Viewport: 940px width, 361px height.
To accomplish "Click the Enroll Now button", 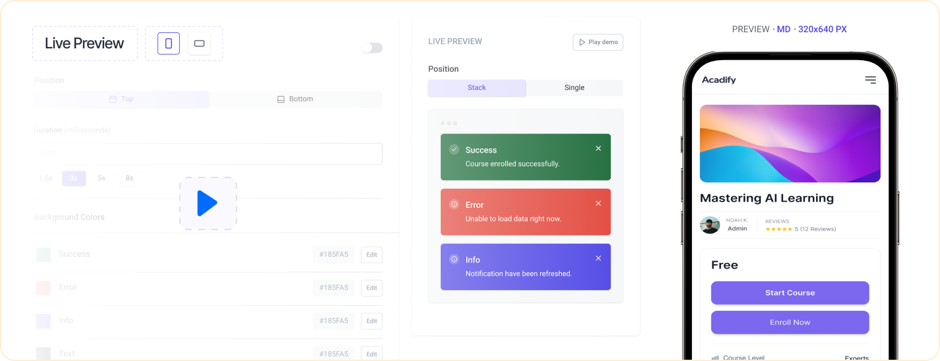I will tap(790, 323).
